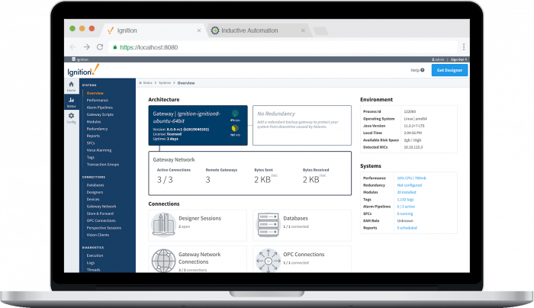Screen dimensions: 534x308
Task: Click Status in breadcrumb
Action: coord(146,82)
